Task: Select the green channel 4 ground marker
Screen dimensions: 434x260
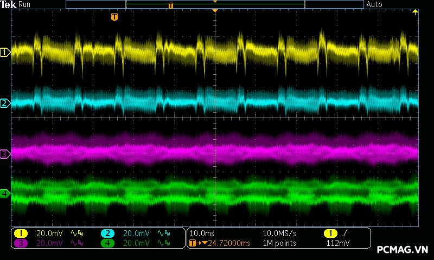Action: coord(5,193)
